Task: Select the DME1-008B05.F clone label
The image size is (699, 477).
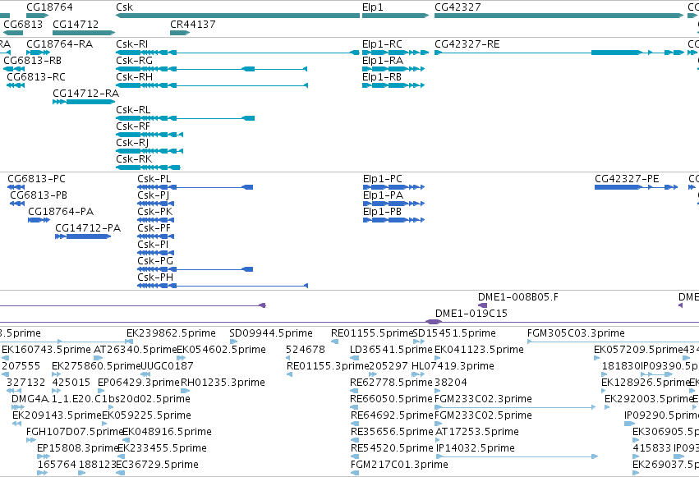Action: click(x=518, y=297)
